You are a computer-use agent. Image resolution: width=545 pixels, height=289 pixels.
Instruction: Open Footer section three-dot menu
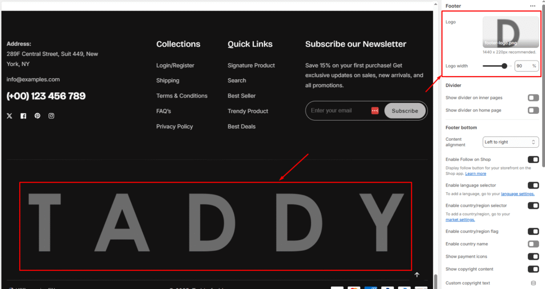point(533,6)
